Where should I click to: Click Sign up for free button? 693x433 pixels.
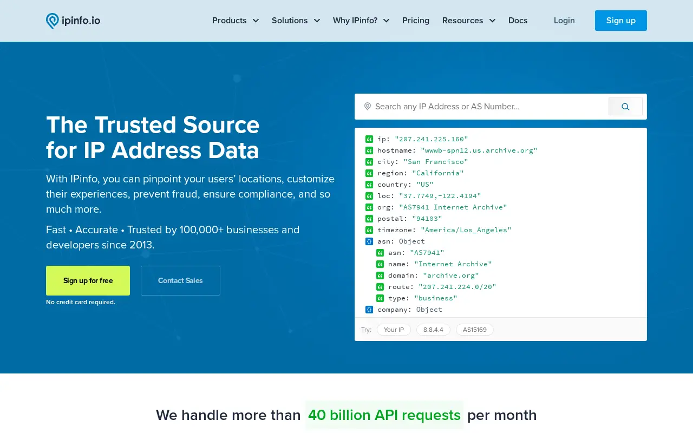tap(88, 280)
